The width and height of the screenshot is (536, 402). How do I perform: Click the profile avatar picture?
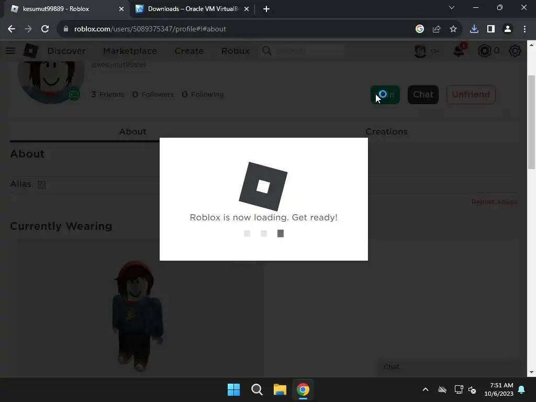[x=51, y=82]
